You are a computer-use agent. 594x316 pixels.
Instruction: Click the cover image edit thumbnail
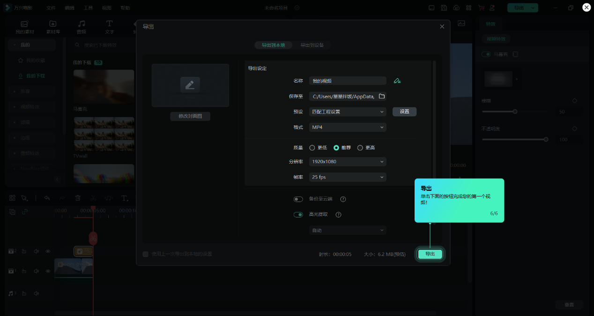click(x=190, y=85)
